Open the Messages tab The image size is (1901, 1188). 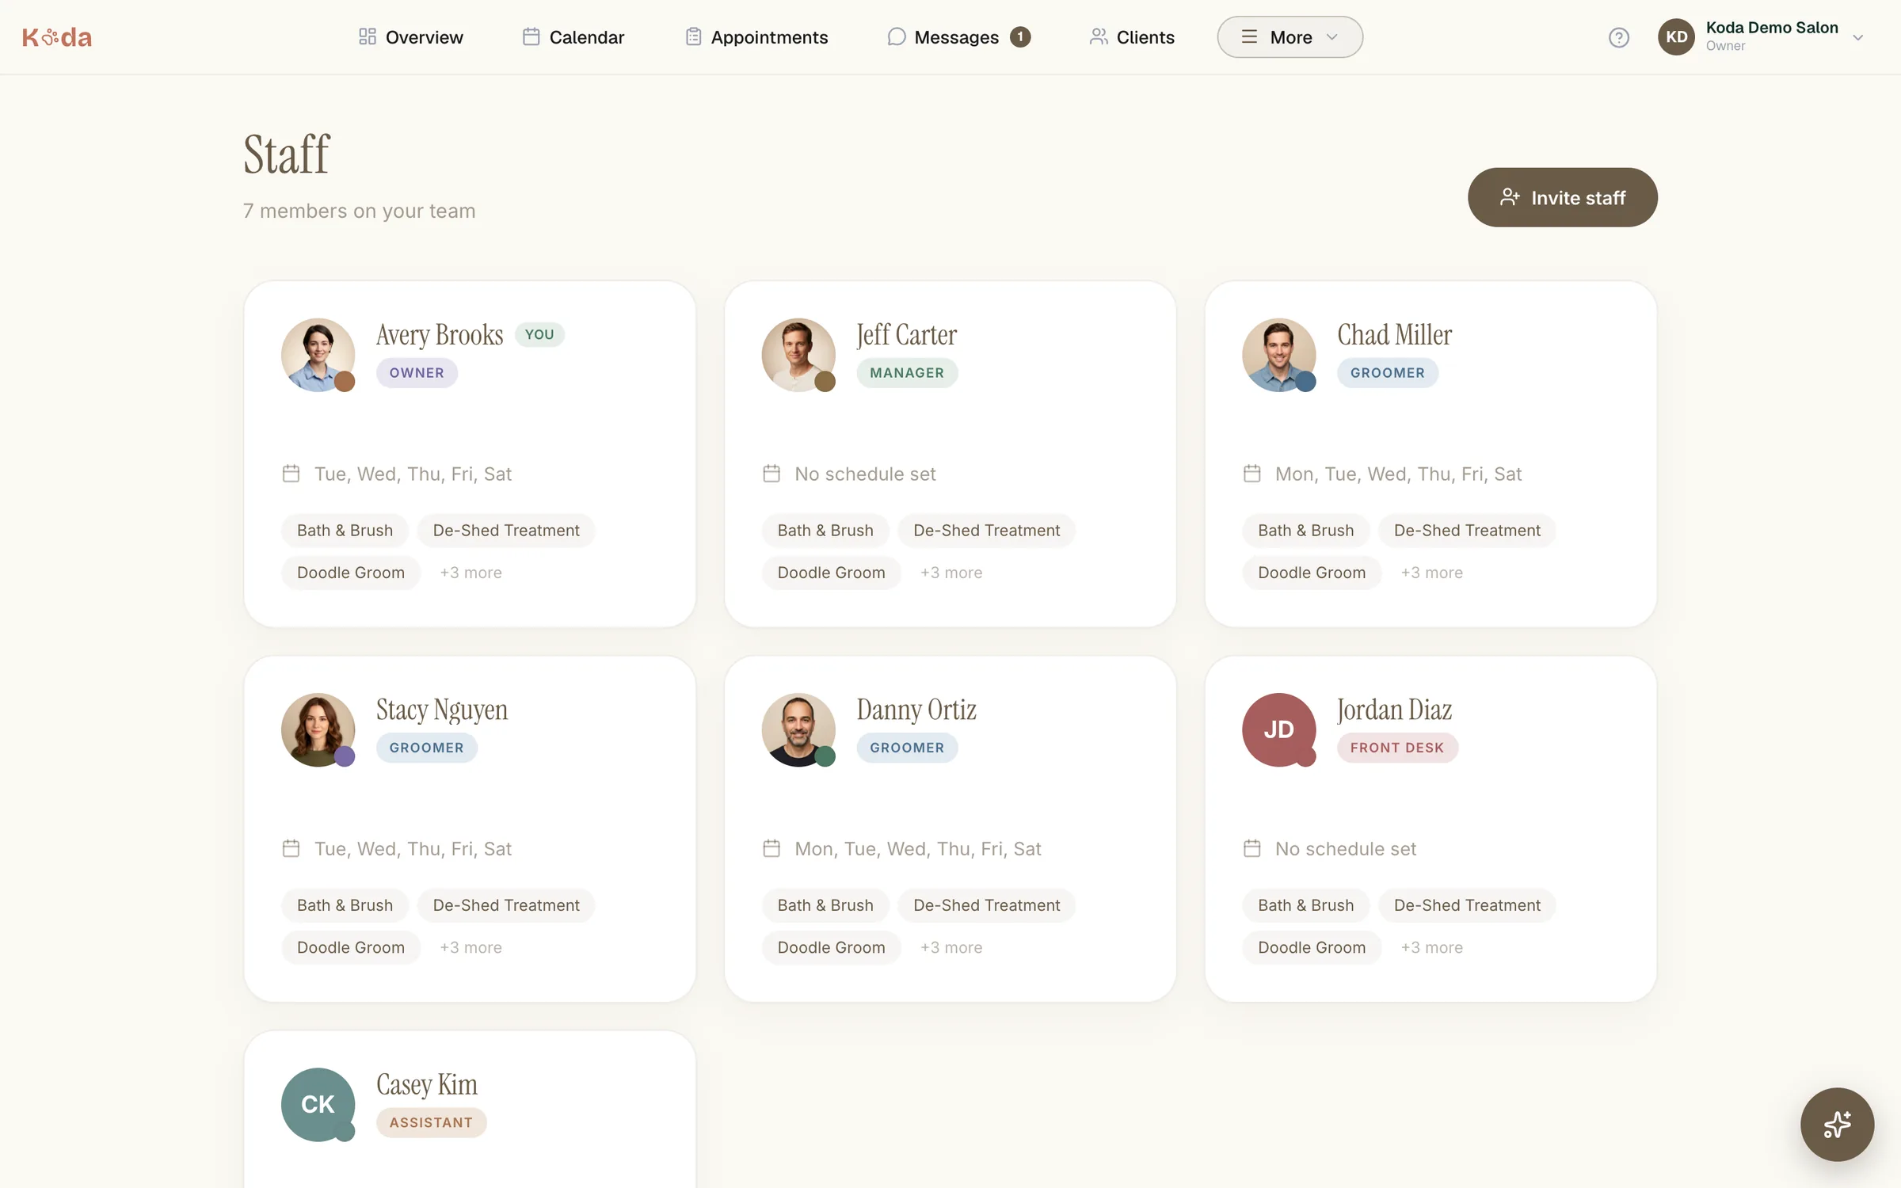point(958,37)
